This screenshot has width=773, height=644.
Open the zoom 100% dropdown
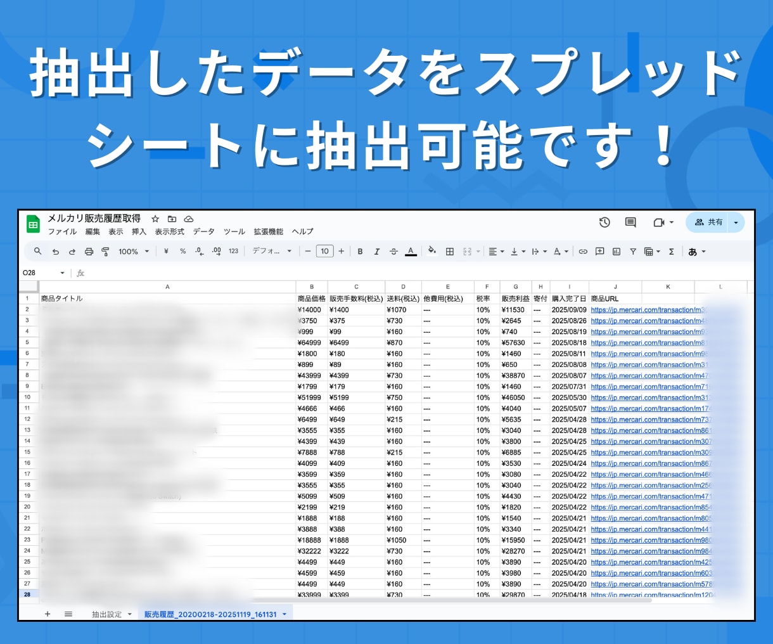(134, 252)
